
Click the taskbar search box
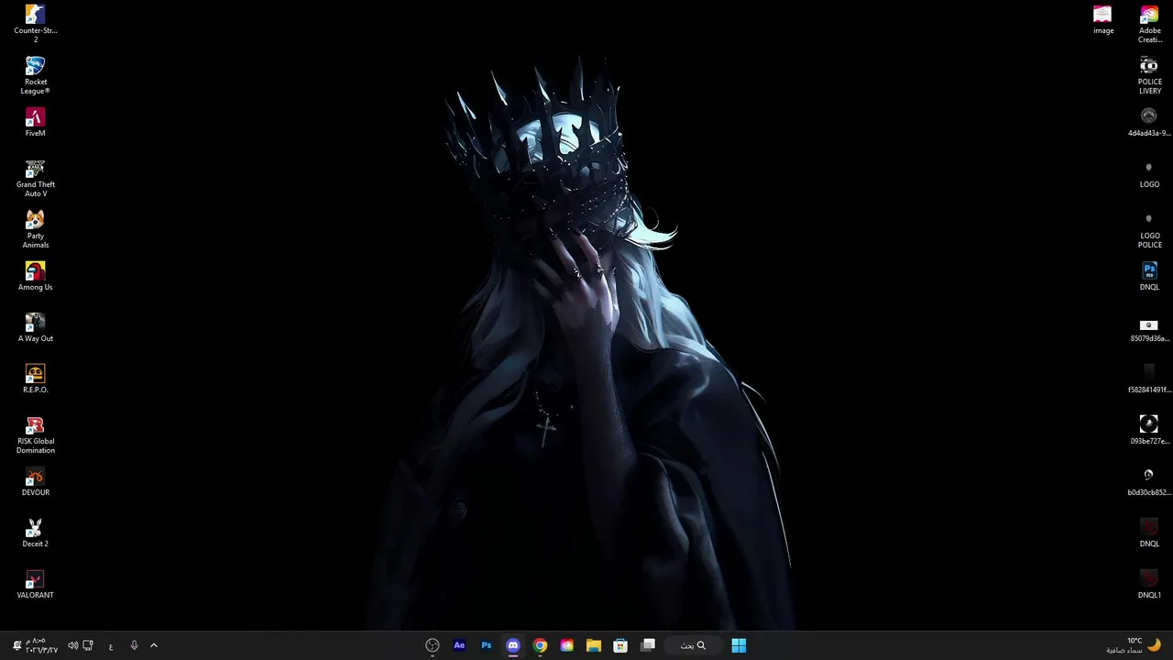(694, 645)
